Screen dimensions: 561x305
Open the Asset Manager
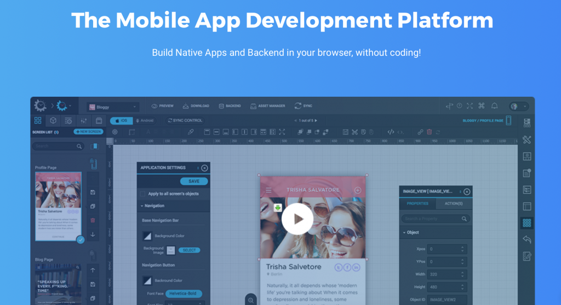point(267,106)
